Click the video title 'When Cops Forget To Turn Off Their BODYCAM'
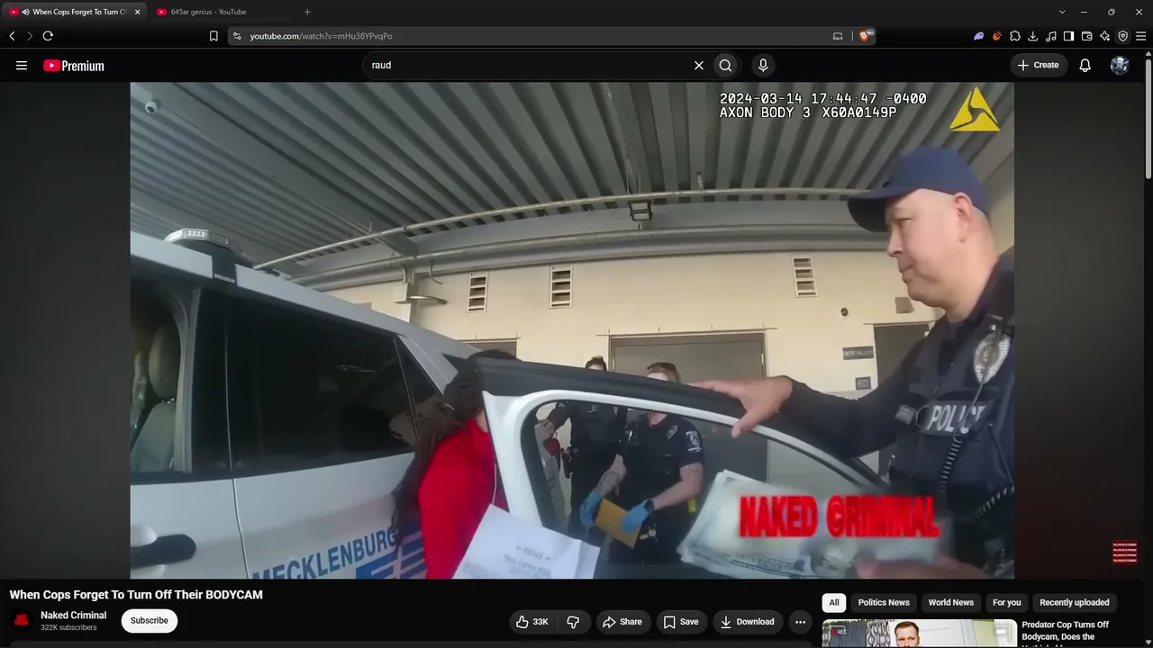Screen dimensions: 1153x648 [x=136, y=595]
